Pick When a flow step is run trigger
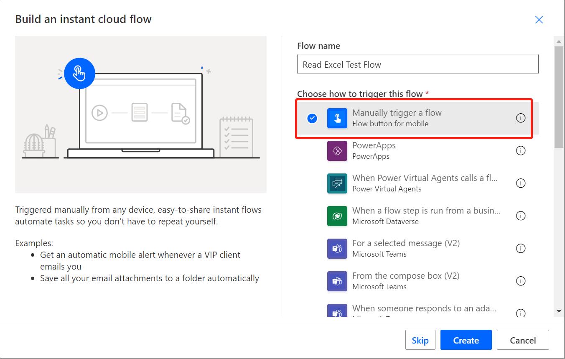565x359 pixels. point(418,216)
